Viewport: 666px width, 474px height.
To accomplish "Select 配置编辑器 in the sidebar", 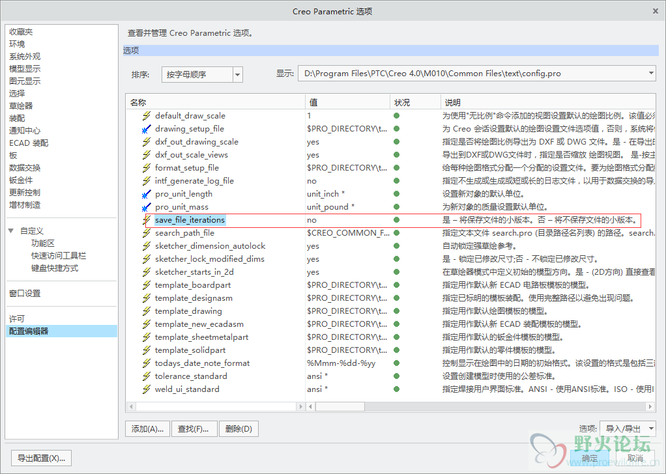I will pos(62,331).
